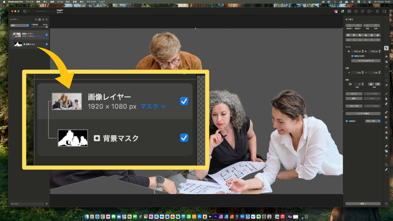Toggle the 自動選択 checkbox

point(346,121)
